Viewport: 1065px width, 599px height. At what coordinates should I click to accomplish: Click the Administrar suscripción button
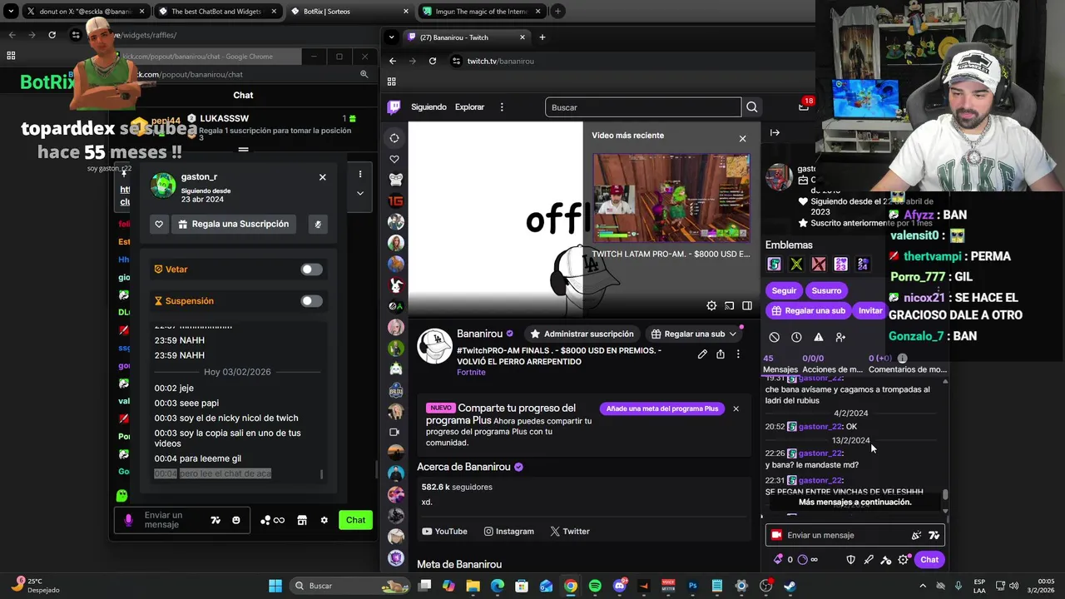point(582,334)
